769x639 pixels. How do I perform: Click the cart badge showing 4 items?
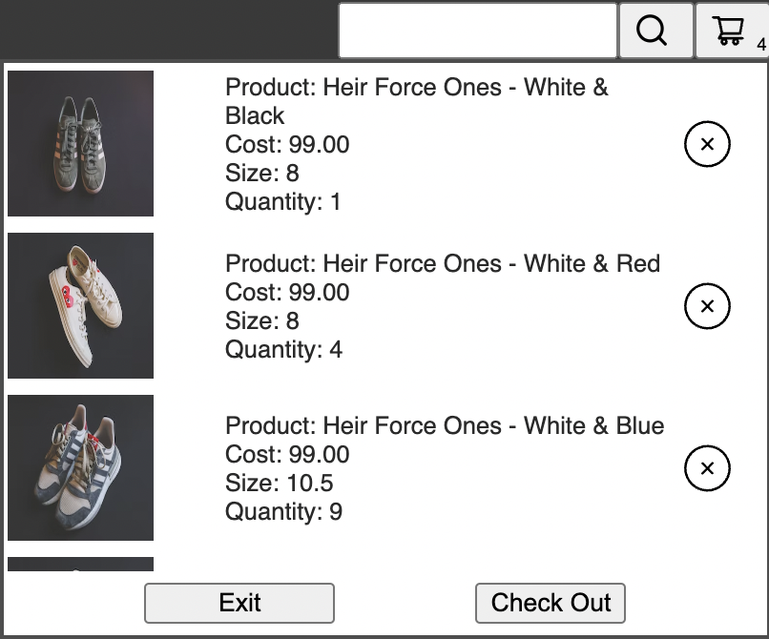click(759, 45)
